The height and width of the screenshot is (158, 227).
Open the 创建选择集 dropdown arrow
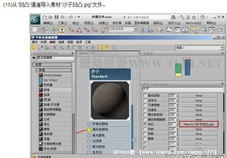tap(135, 29)
